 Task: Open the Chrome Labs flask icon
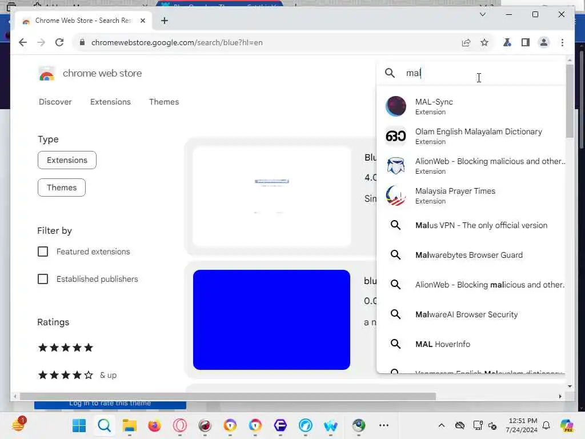point(507,42)
